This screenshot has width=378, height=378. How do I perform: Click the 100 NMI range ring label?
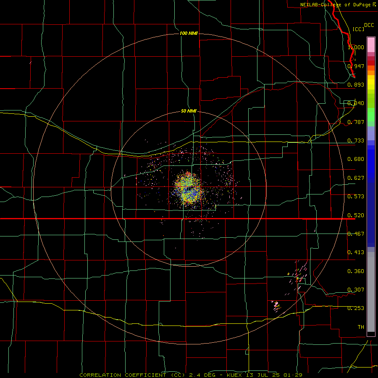pyautogui.click(x=189, y=33)
